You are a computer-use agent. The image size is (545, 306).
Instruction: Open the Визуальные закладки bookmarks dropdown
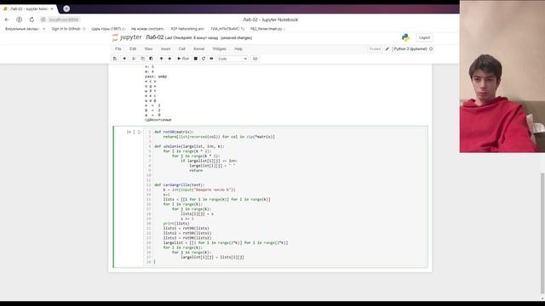tap(25, 29)
